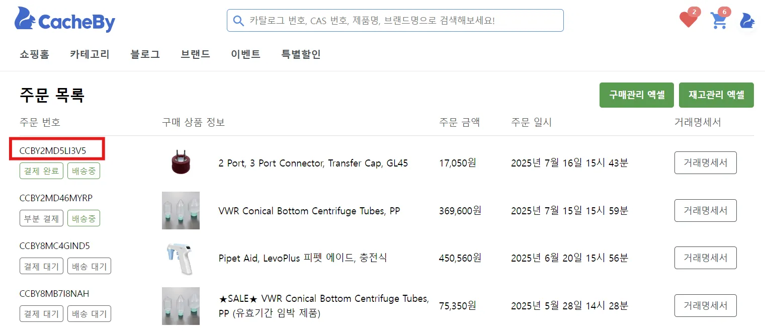The image size is (765, 331).
Task: Click date 2025년 7월 15일 15시 59분
Action: coord(569,211)
